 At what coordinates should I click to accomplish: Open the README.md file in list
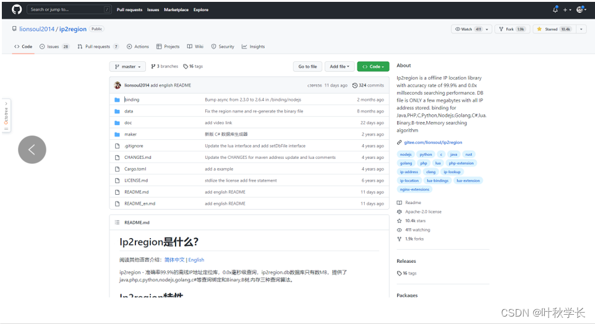(137, 192)
